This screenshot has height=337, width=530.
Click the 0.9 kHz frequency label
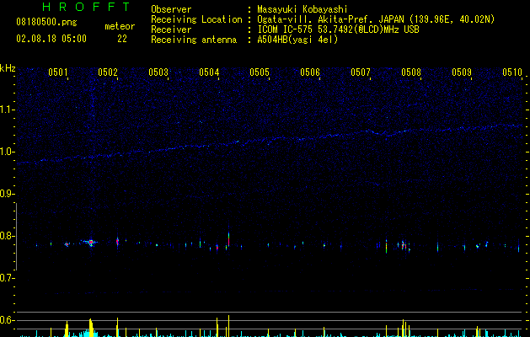pyautogui.click(x=7, y=194)
